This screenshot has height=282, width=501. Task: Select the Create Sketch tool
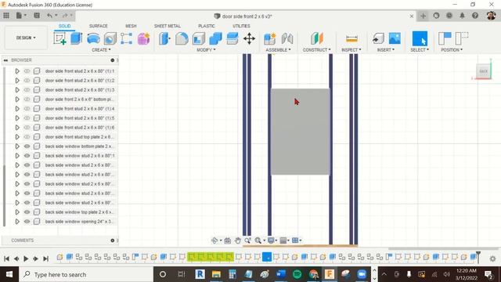[x=59, y=38]
